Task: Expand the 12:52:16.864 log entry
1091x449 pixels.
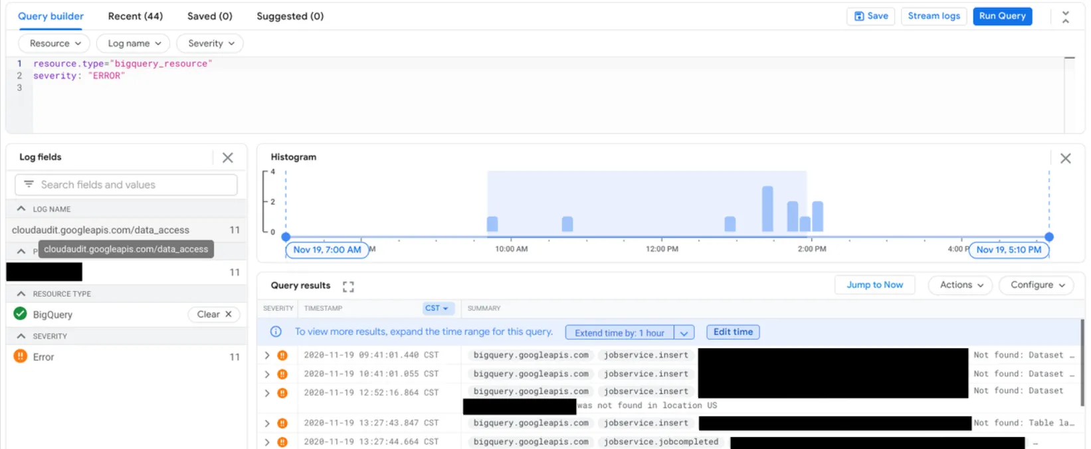Action: pyautogui.click(x=267, y=393)
